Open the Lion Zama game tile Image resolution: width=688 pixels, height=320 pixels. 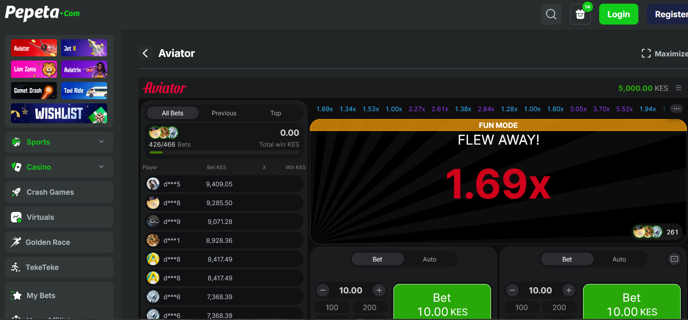pos(34,69)
